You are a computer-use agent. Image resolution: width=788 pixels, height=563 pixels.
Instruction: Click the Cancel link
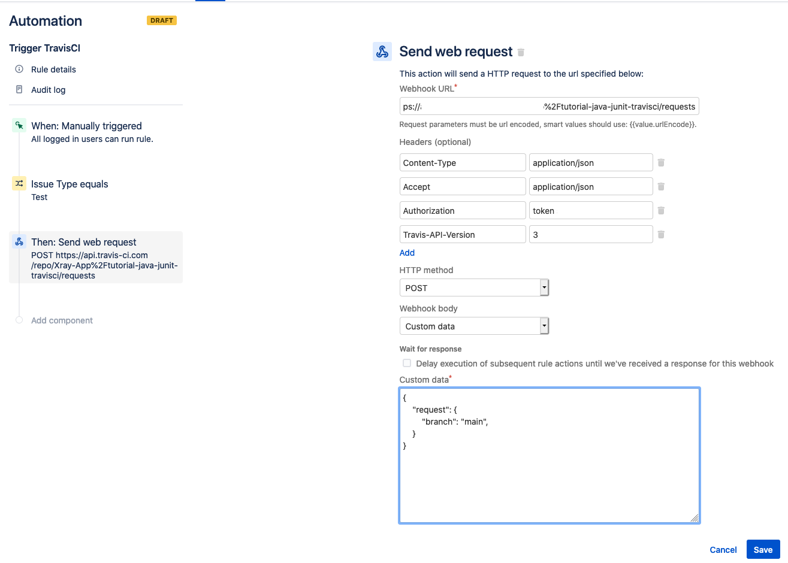point(723,550)
